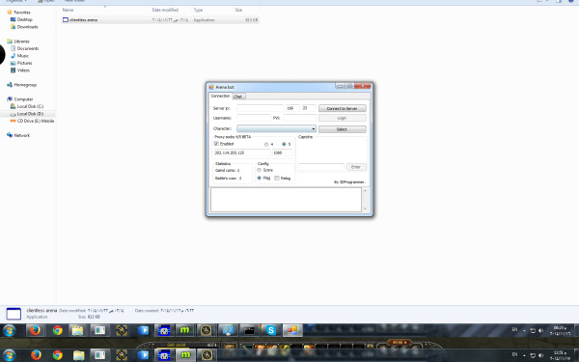
Task: Open the Desktop sidebar item
Action: [x=25, y=19]
